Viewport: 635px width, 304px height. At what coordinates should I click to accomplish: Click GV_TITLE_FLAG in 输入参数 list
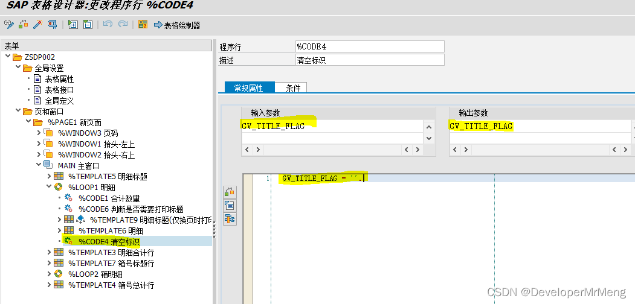tap(273, 126)
